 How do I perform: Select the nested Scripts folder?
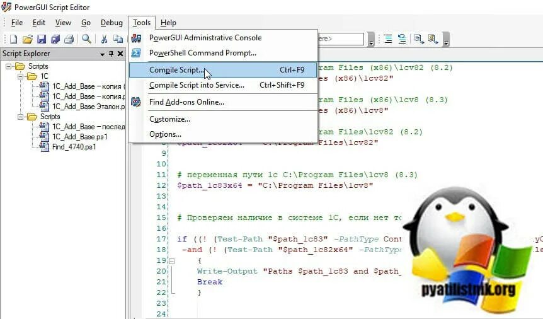pyautogui.click(x=50, y=117)
